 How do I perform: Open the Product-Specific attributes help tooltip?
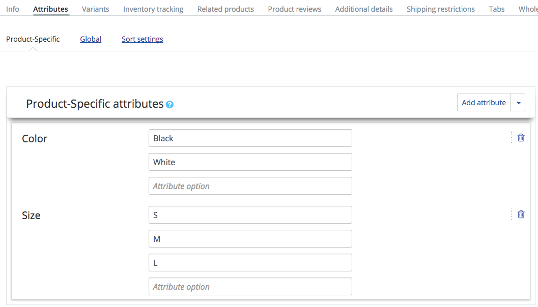169,104
